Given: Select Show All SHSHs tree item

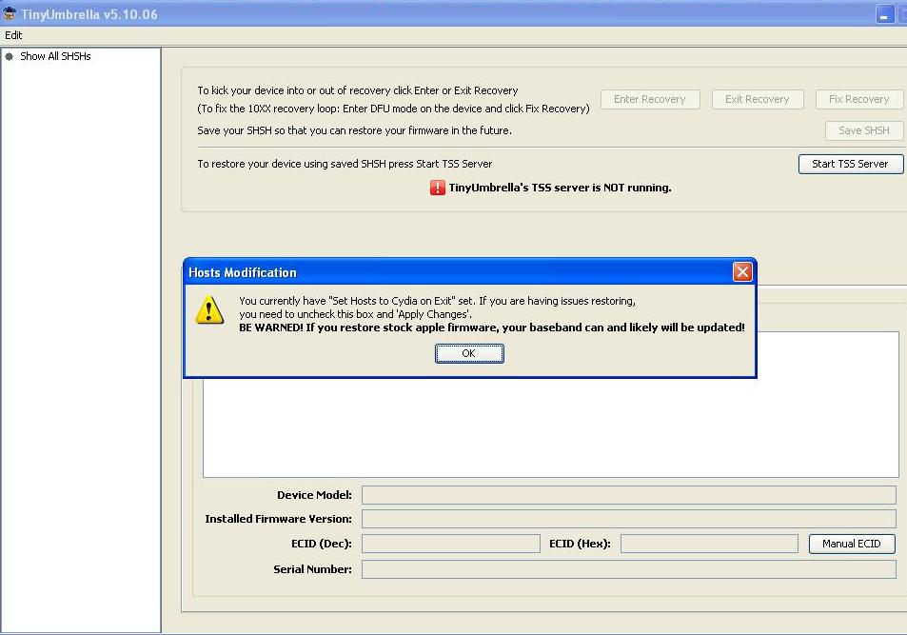Looking at the screenshot, I should (x=55, y=56).
